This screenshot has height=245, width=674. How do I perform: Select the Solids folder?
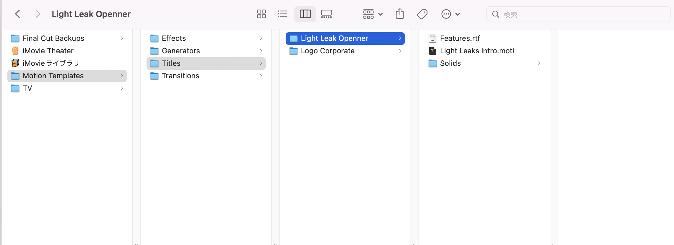click(x=484, y=63)
